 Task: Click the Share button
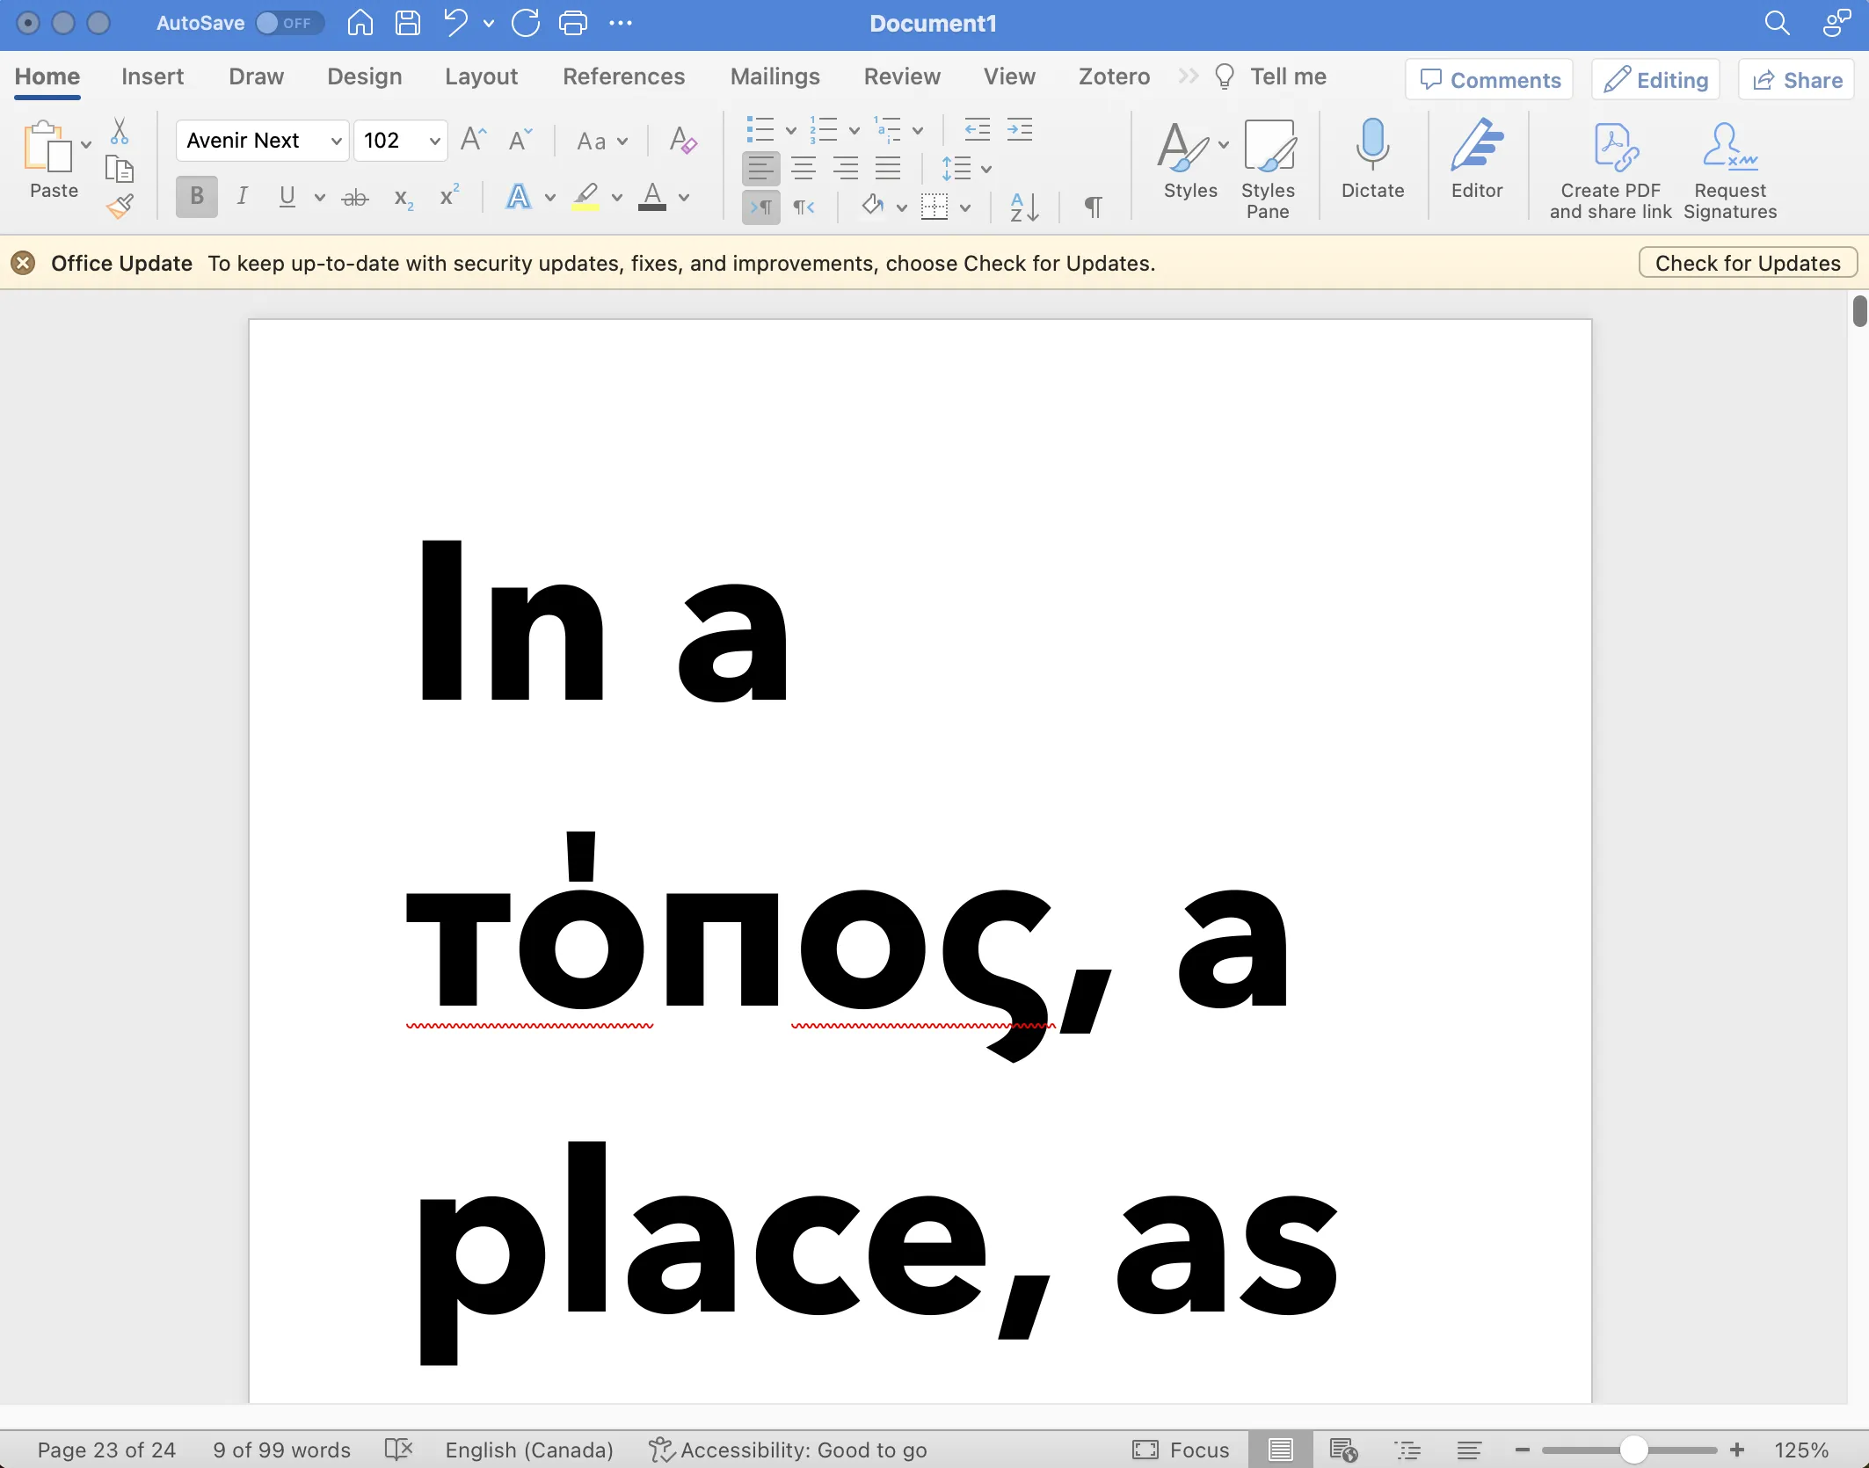[1796, 80]
